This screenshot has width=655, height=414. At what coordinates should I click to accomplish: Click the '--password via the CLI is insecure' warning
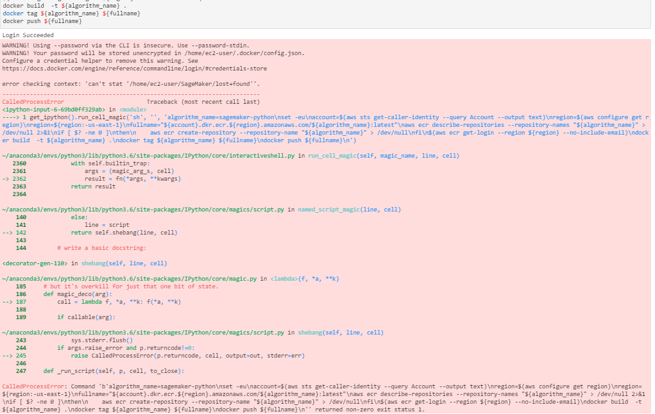click(126, 46)
